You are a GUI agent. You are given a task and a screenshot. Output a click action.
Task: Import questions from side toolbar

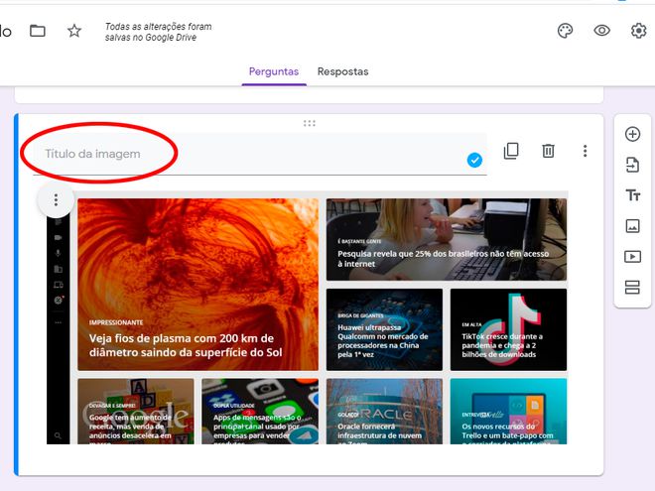[632, 165]
